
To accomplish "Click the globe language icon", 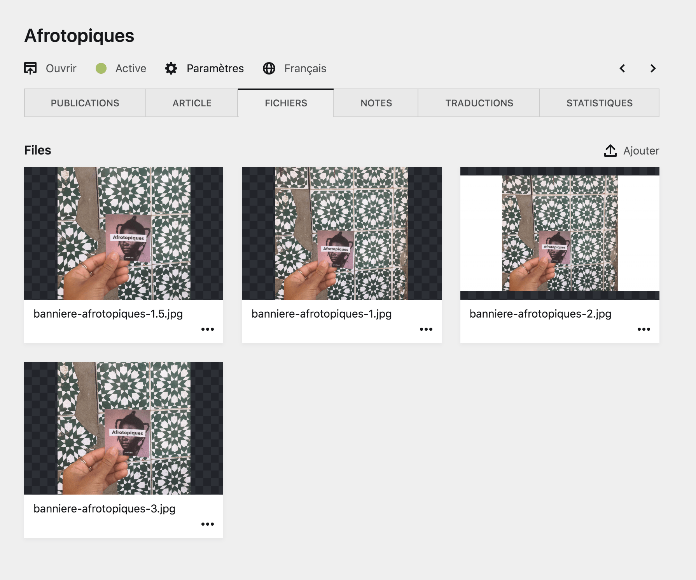I will 269,68.
